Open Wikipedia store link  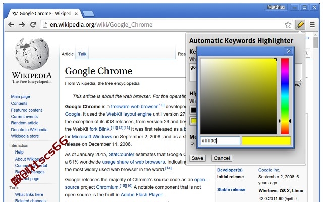coord(25,136)
